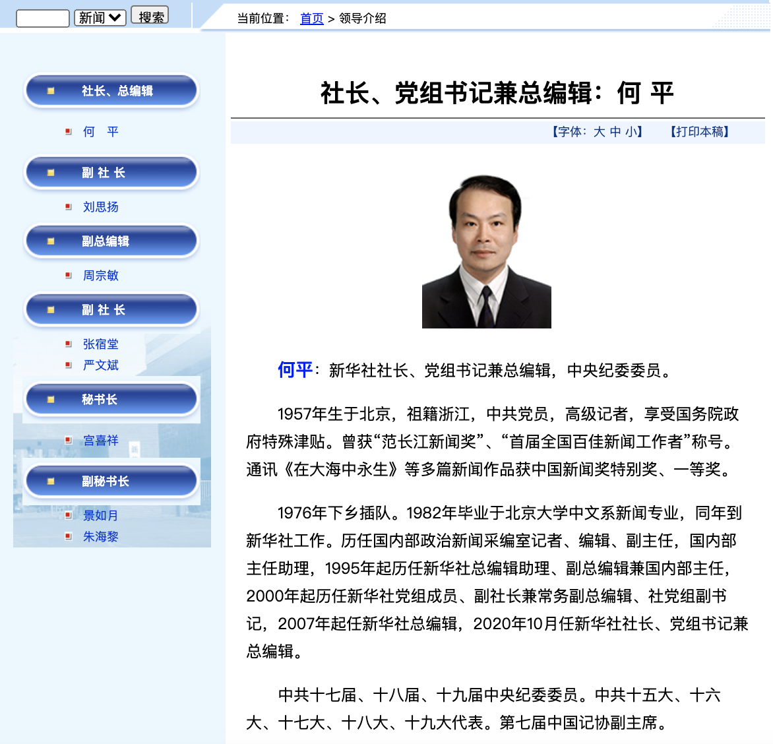Image resolution: width=773 pixels, height=744 pixels.
Task: Set font size to 中
Action: 615,132
